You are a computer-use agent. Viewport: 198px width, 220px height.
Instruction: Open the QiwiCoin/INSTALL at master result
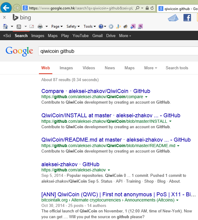(111, 115)
